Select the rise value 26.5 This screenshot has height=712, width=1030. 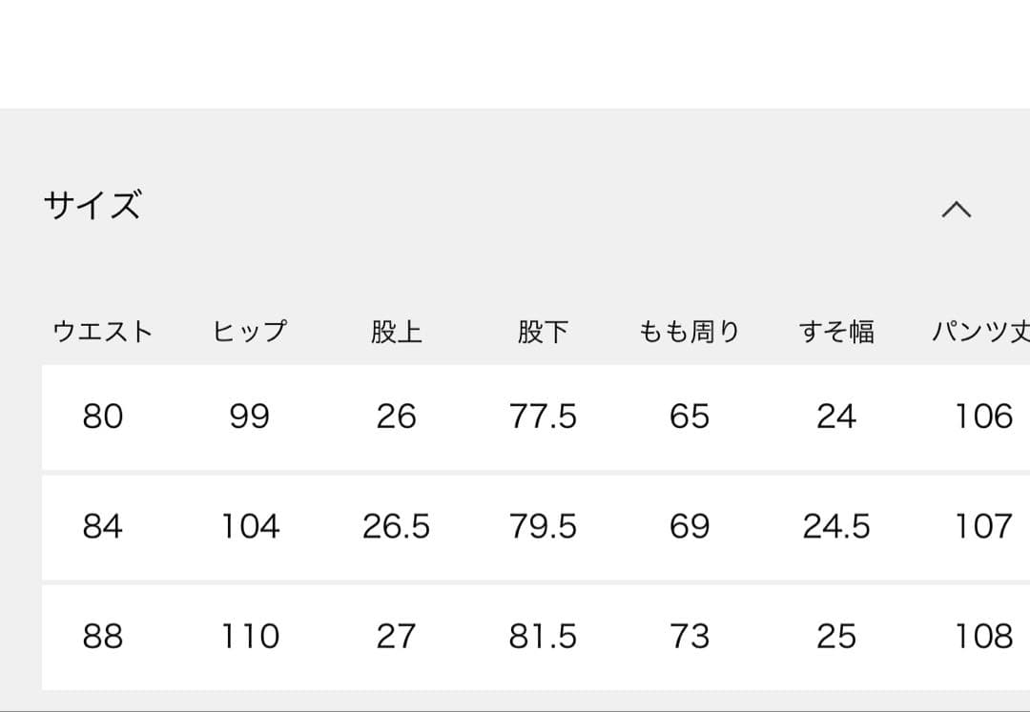(399, 526)
